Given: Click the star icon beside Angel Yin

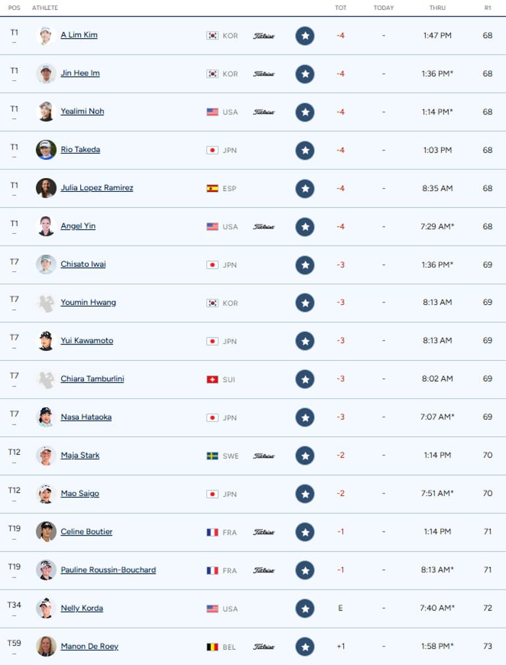Looking at the screenshot, I should [304, 227].
